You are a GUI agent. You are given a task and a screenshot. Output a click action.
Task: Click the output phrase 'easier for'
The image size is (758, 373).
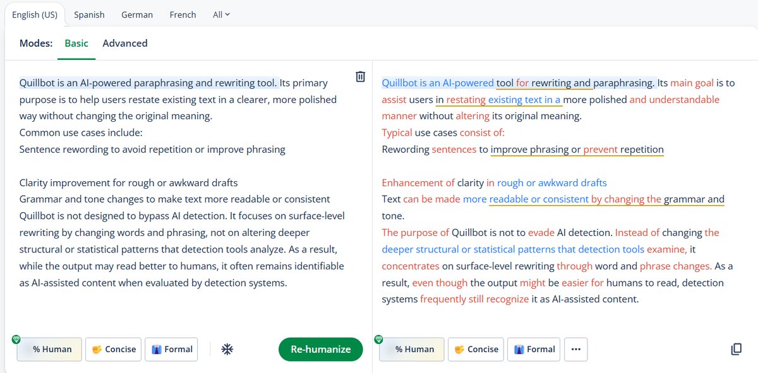[583, 283]
